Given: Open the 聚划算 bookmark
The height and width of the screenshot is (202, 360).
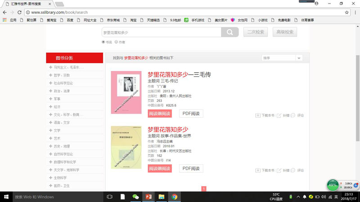Looking at the screenshot, I should click(x=28, y=20).
